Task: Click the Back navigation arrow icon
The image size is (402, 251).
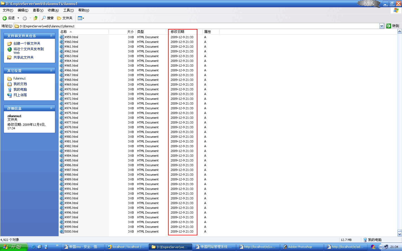Action: pyautogui.click(x=5, y=18)
